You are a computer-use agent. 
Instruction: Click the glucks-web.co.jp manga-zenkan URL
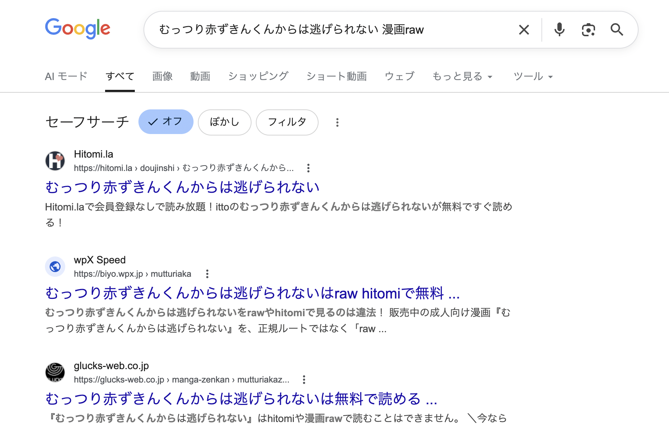182,380
